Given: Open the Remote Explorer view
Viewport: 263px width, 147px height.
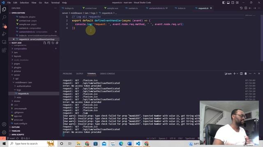Looking at the screenshot, I should (x=4, y=42).
